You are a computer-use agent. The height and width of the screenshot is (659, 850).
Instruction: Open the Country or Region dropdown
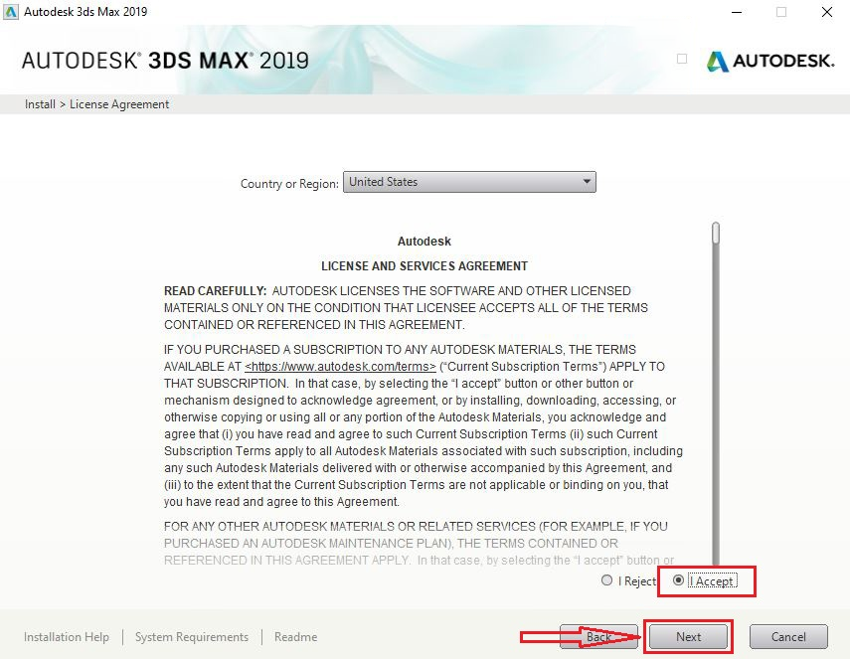[469, 182]
